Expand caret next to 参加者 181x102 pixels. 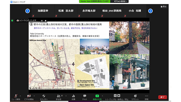coord(66,96)
